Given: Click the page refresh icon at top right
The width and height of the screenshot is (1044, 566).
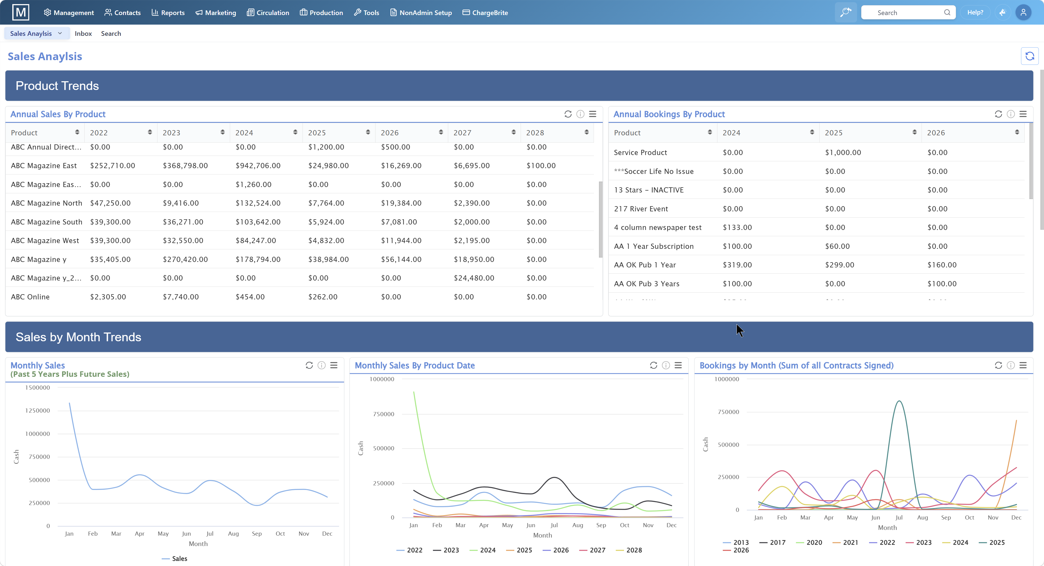Looking at the screenshot, I should click(1030, 56).
